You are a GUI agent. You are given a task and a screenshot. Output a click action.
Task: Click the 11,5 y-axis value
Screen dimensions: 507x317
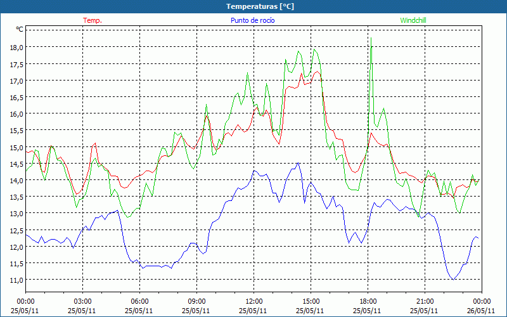(17, 264)
